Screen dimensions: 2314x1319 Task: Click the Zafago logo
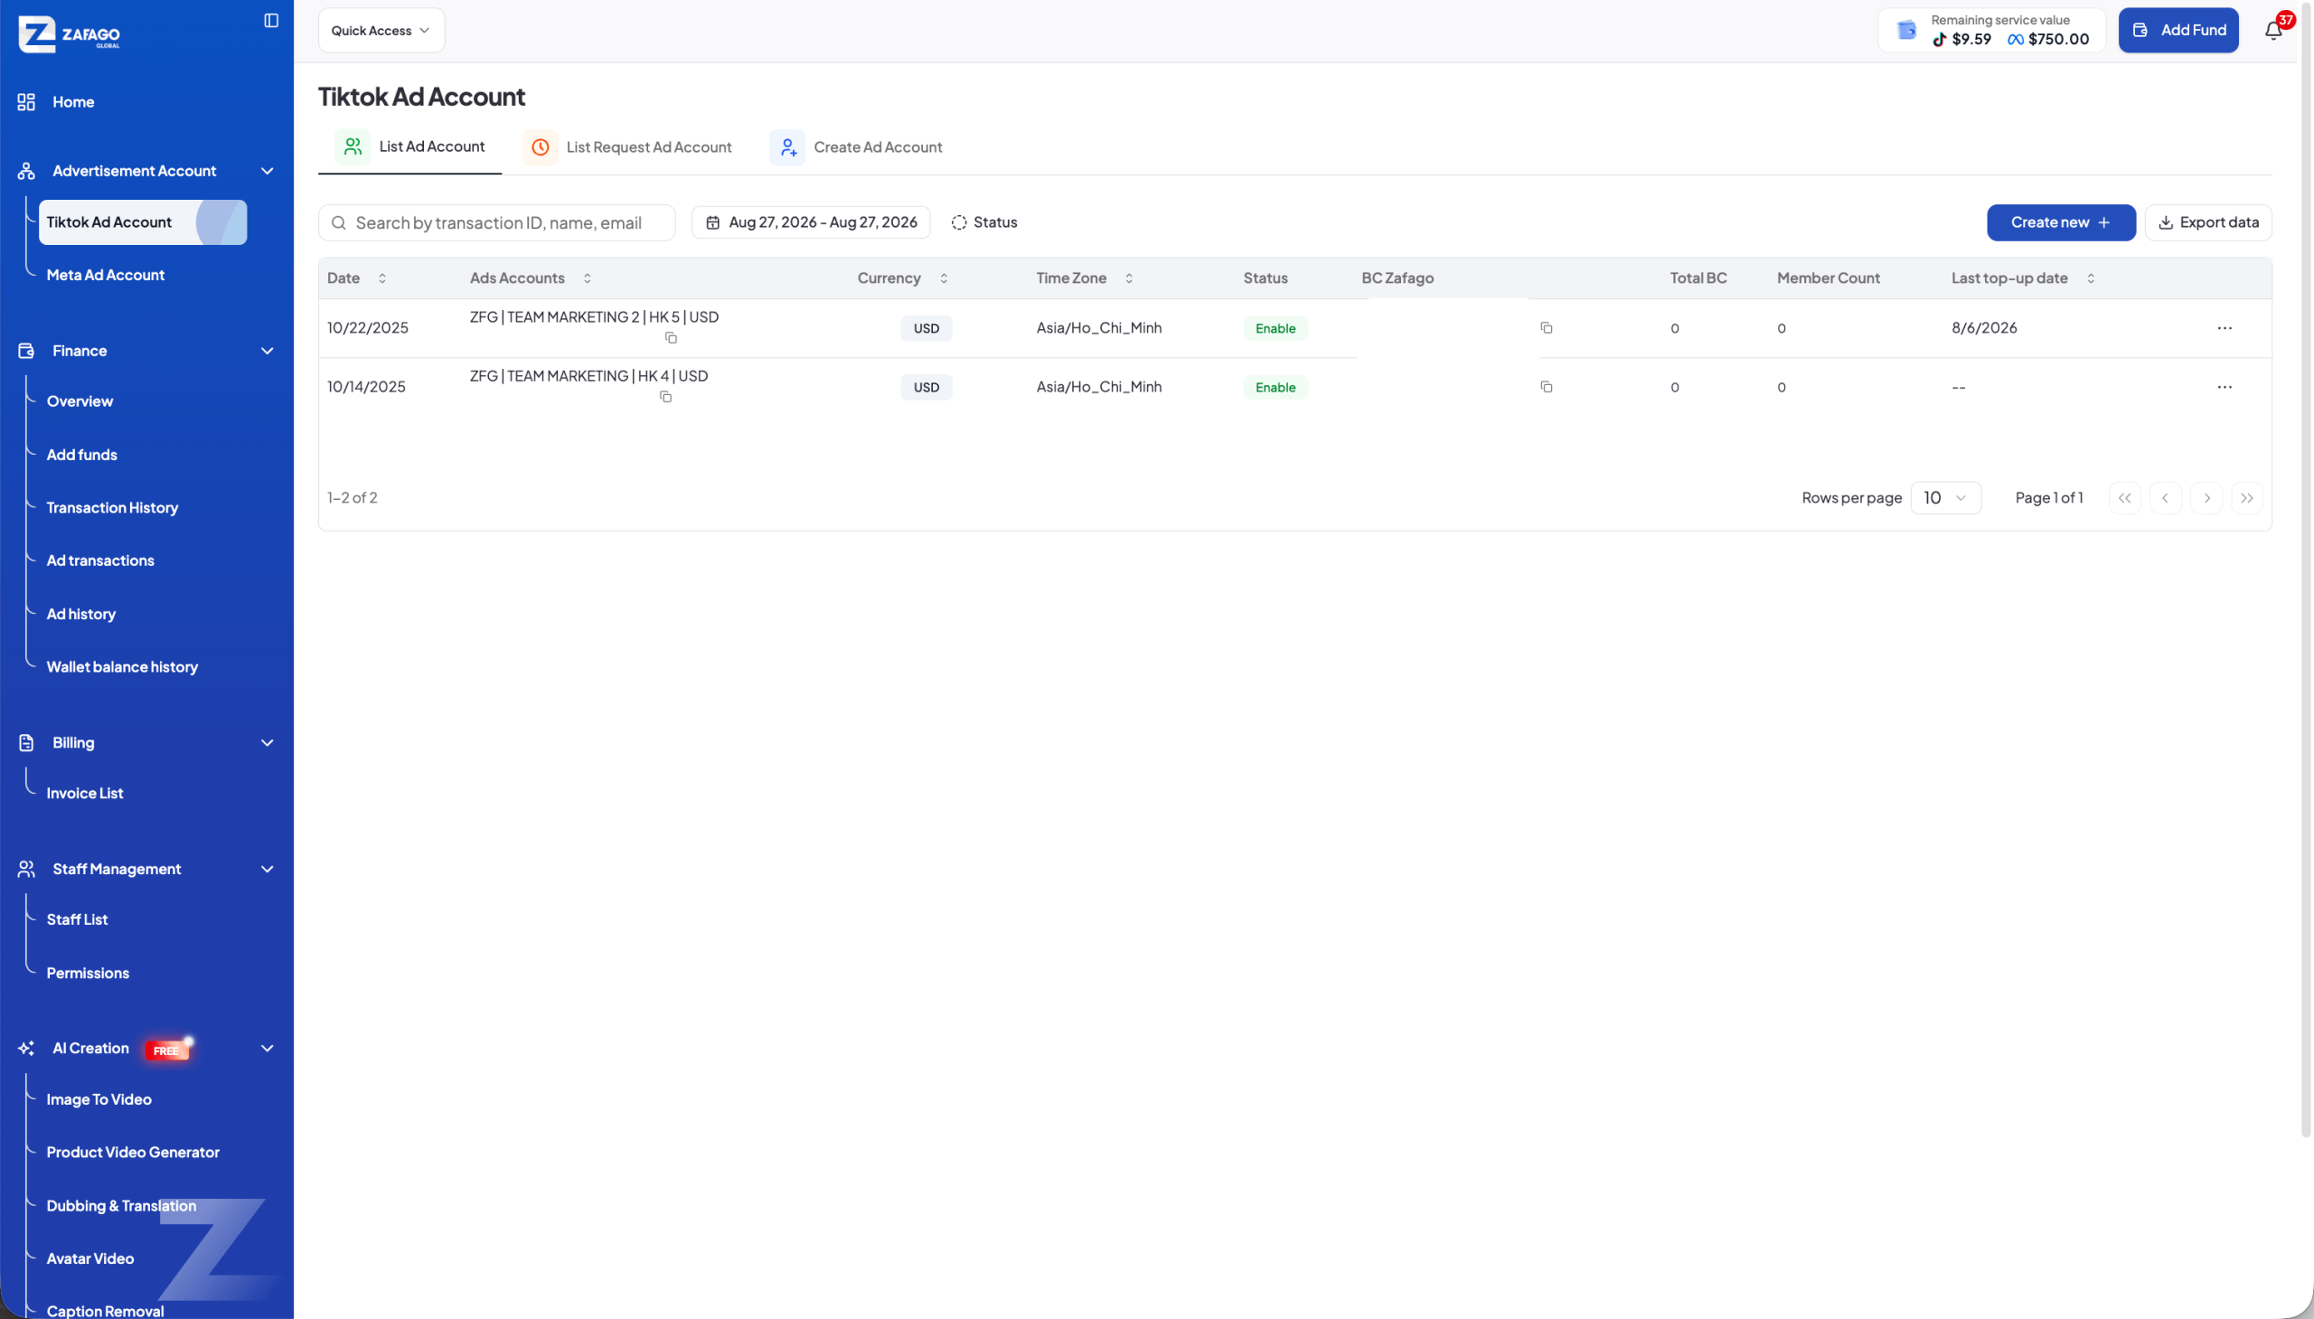(70, 34)
